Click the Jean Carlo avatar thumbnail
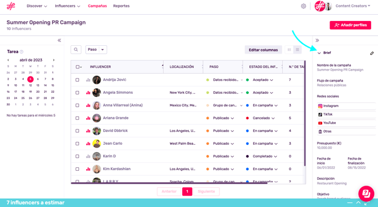 pos(96,144)
